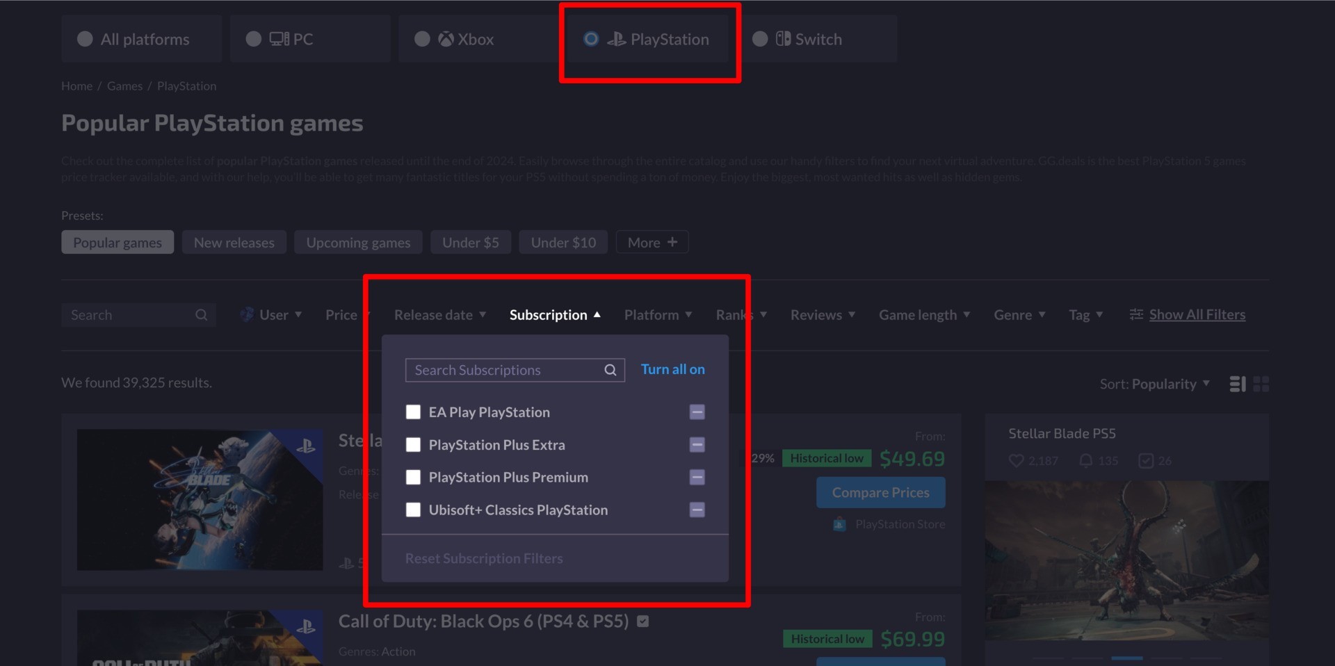
Task: Select the highlighted carousel indicator under preview
Action: click(x=1126, y=658)
